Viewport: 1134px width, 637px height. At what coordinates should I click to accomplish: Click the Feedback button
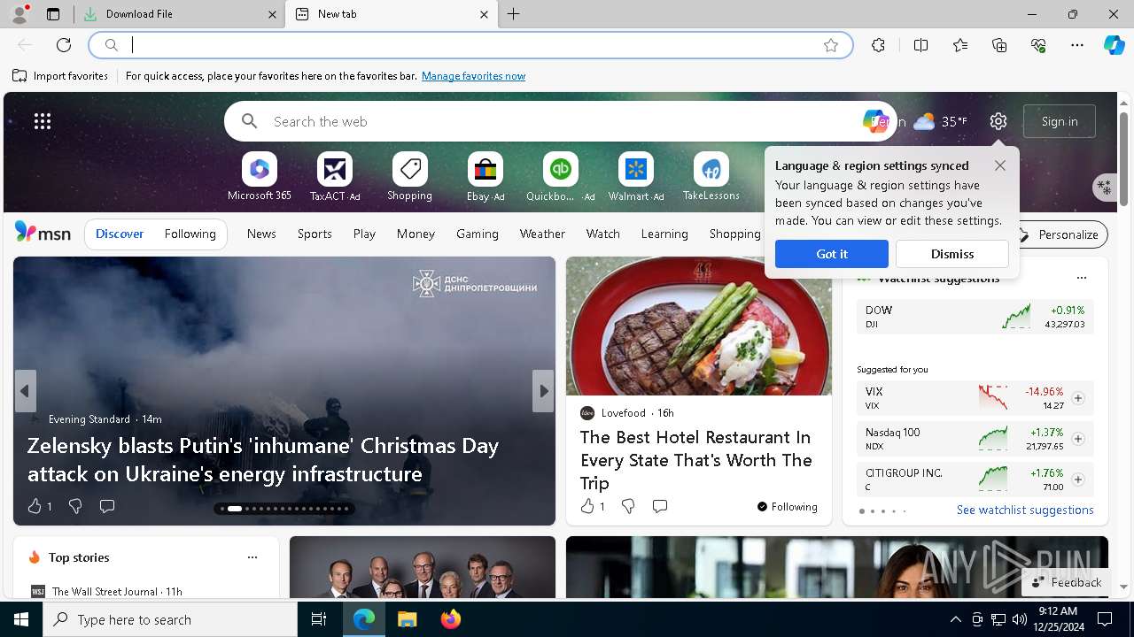point(1066,582)
